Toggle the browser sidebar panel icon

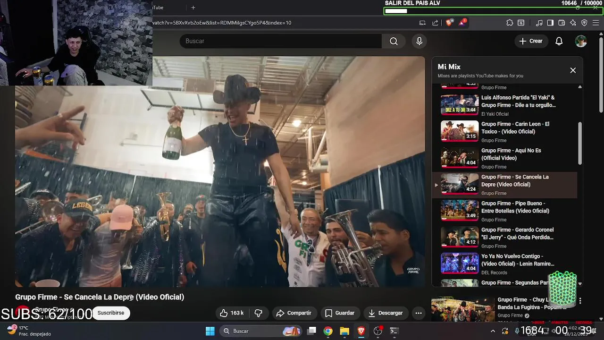pos(550,23)
